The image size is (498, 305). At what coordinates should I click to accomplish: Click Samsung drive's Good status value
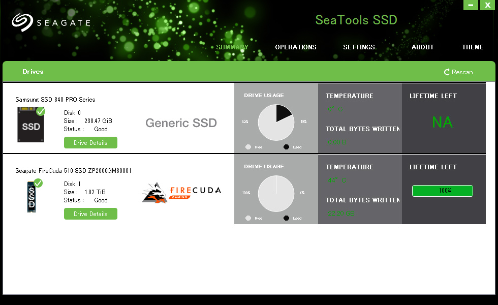pos(101,129)
